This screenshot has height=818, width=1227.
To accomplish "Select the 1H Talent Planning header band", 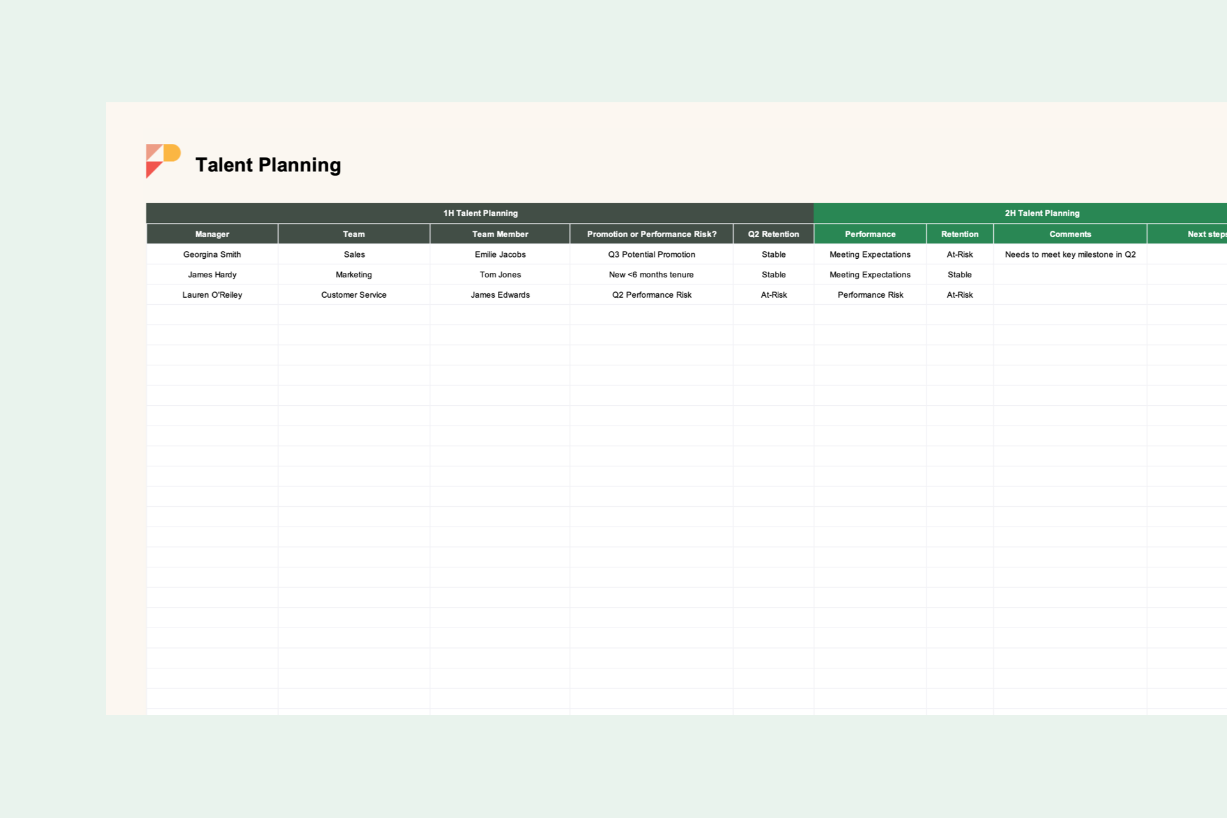I will [480, 213].
